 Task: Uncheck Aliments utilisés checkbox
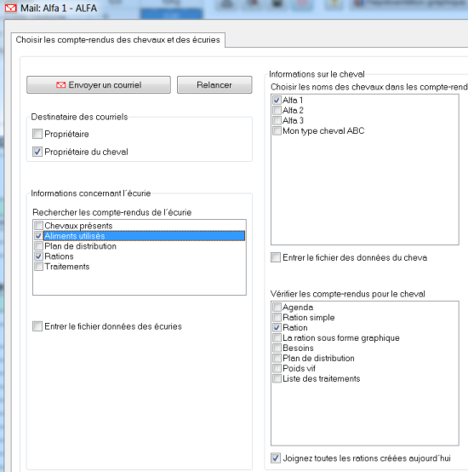coord(39,236)
